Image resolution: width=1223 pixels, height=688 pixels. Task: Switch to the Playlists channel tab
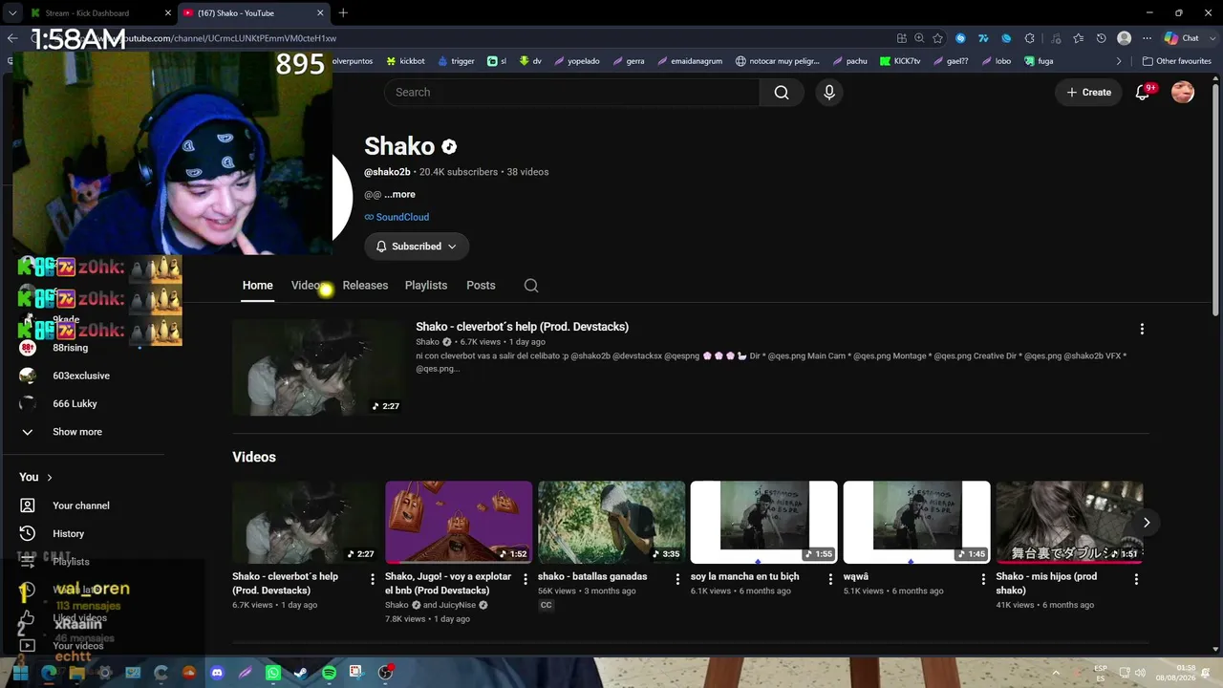[426, 286]
